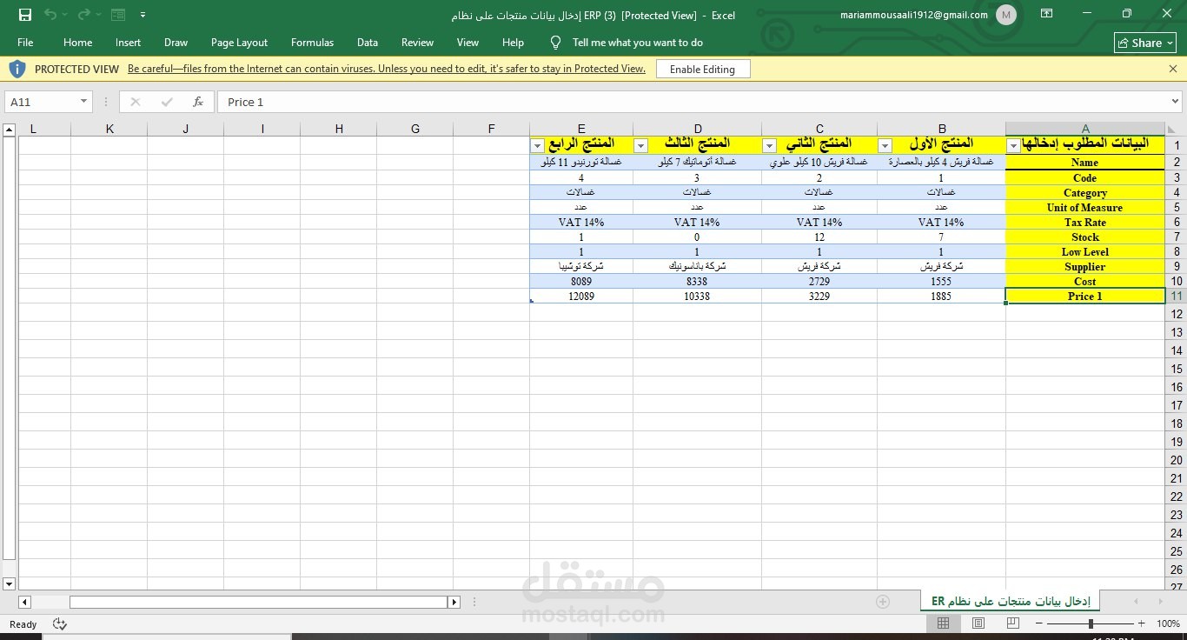Click the Share button
Image resolution: width=1187 pixels, height=640 pixels.
pyautogui.click(x=1145, y=43)
